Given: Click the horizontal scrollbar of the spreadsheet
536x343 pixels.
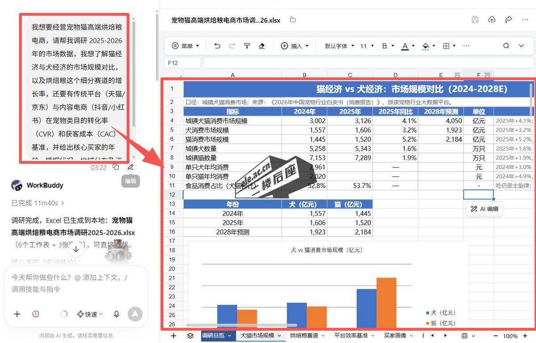Looking at the screenshot, I should pyautogui.click(x=241, y=325).
